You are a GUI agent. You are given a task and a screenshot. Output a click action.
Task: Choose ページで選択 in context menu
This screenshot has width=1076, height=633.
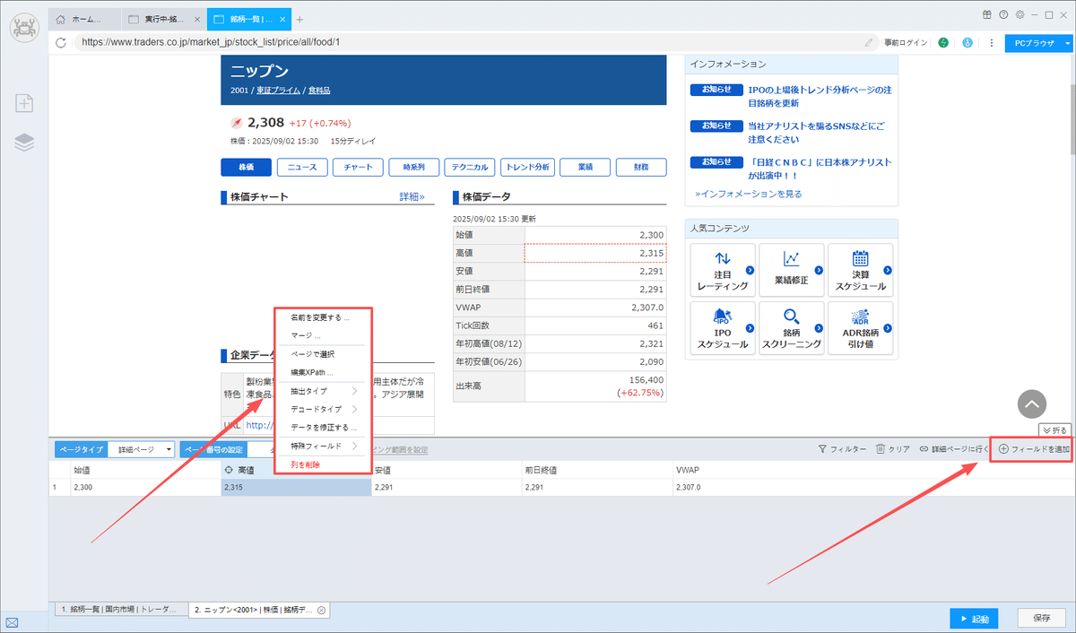[x=312, y=354]
